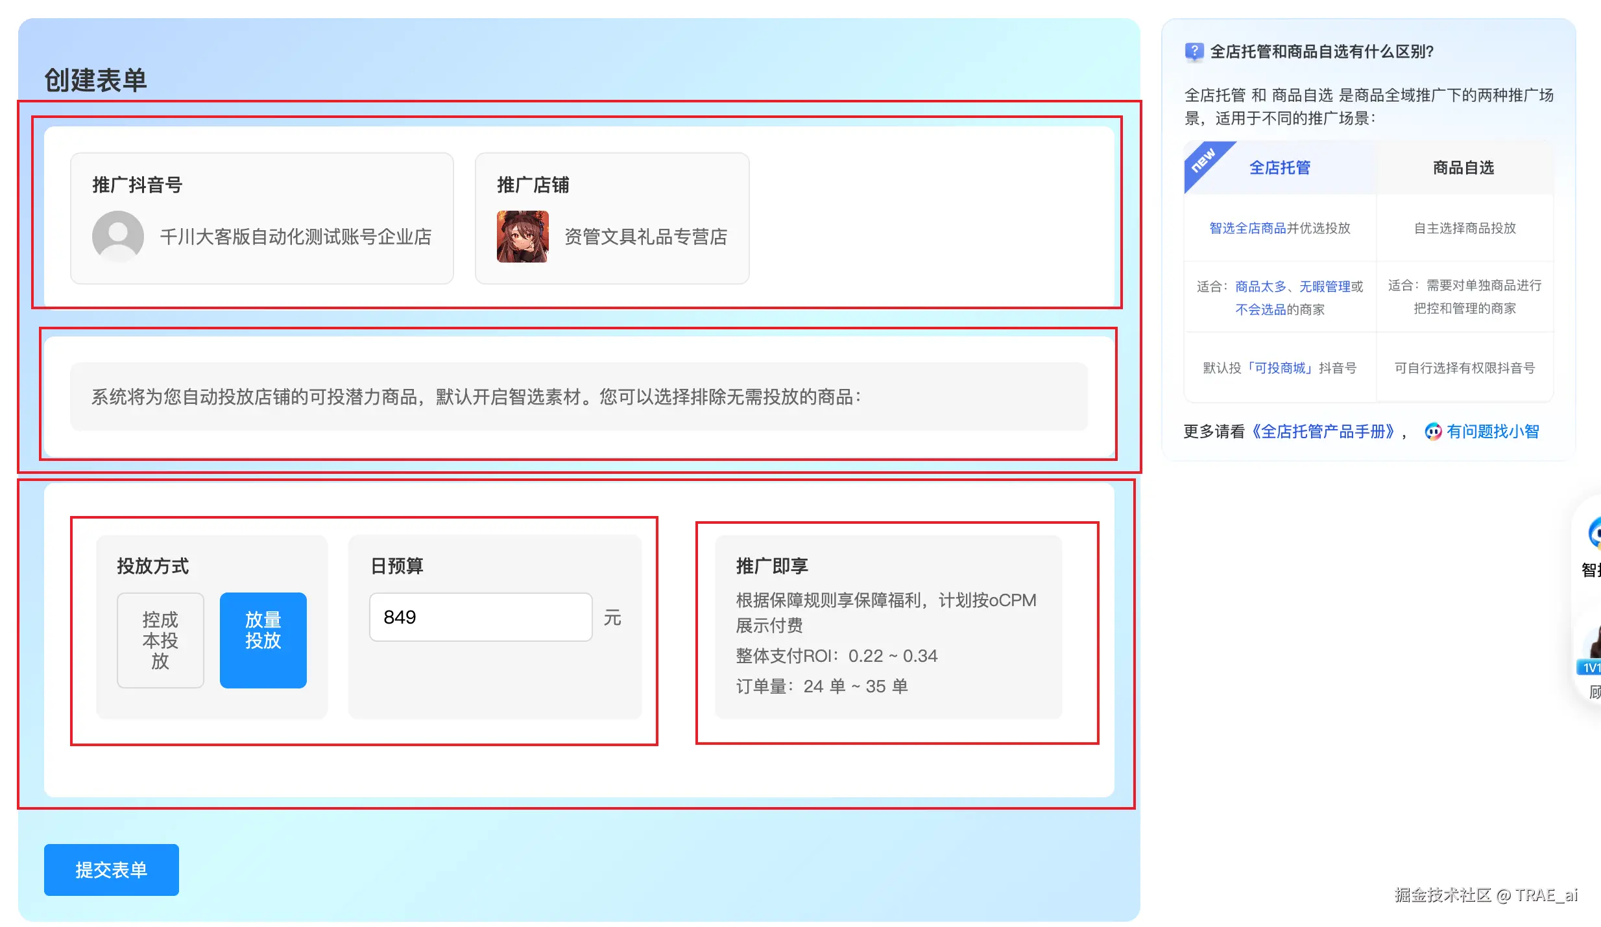This screenshot has height=927, width=1601.
Task: Select 控成本投放 delivery mode
Action: point(160,640)
